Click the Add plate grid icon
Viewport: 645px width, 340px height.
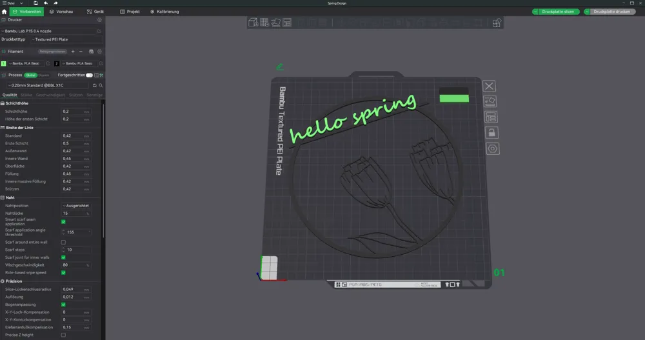click(x=264, y=23)
